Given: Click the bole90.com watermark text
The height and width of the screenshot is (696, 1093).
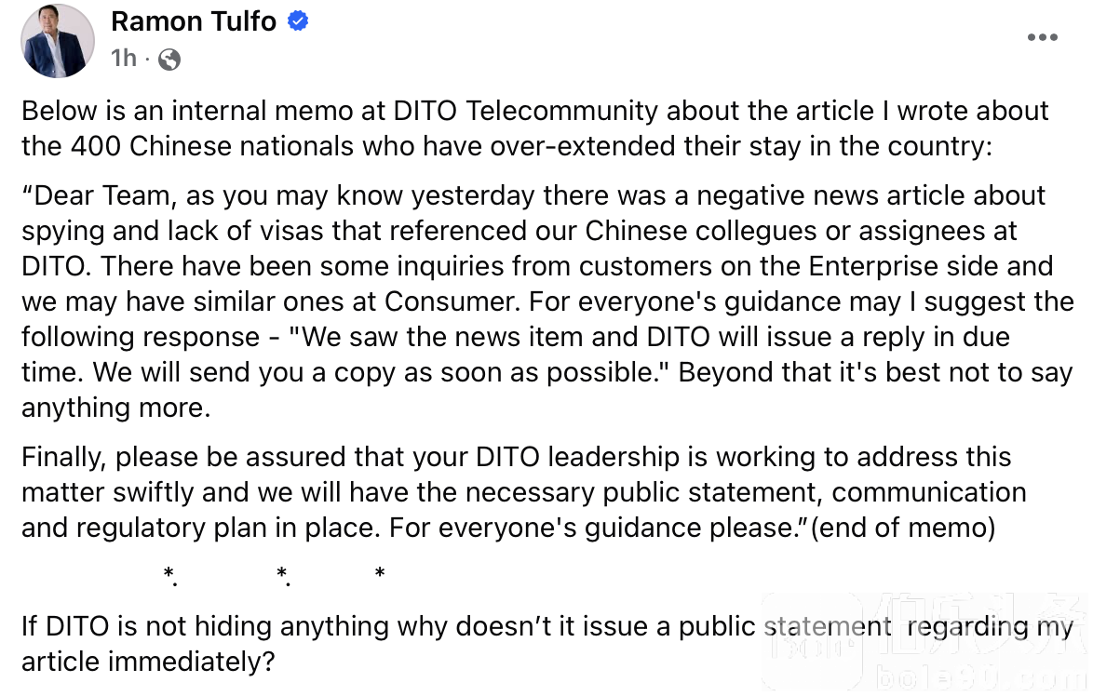Looking at the screenshot, I should [978, 677].
